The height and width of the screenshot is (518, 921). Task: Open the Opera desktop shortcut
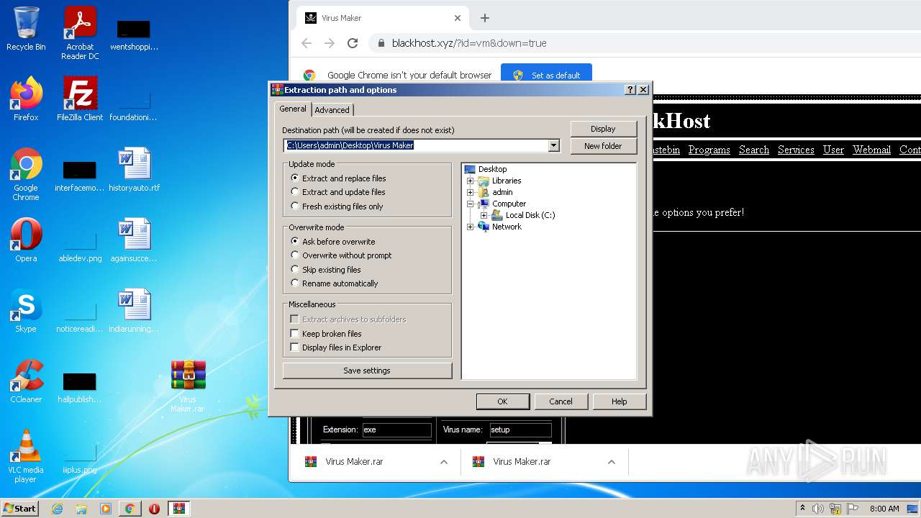coord(26,240)
